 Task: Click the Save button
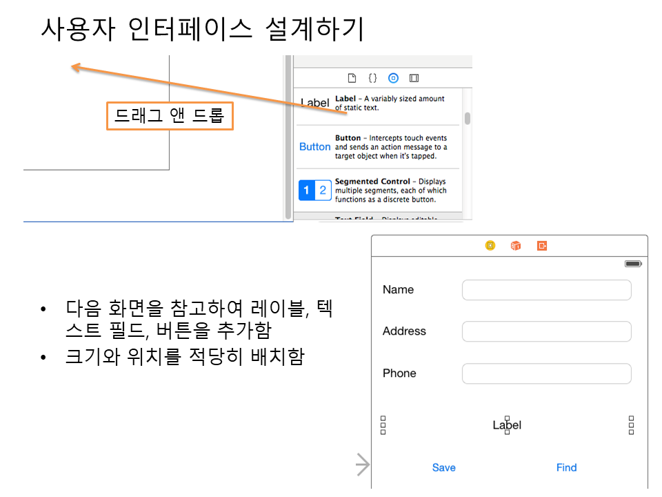[x=443, y=467]
